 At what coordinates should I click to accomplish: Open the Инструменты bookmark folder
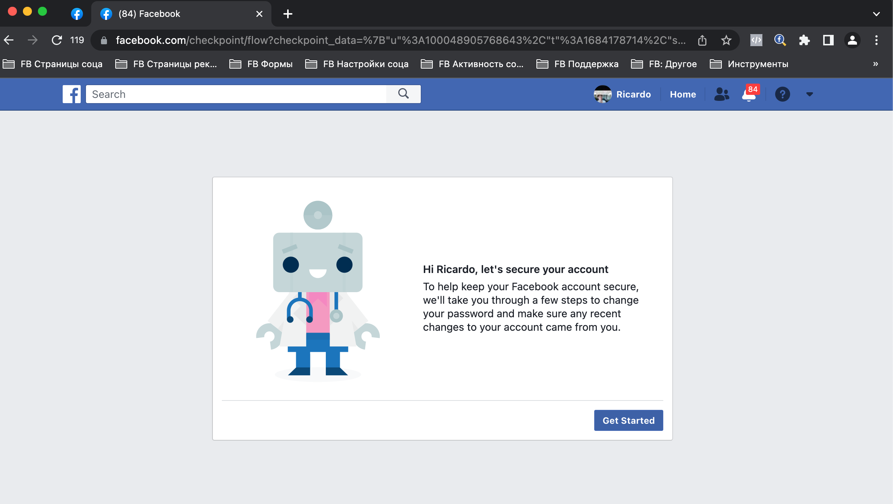click(749, 64)
